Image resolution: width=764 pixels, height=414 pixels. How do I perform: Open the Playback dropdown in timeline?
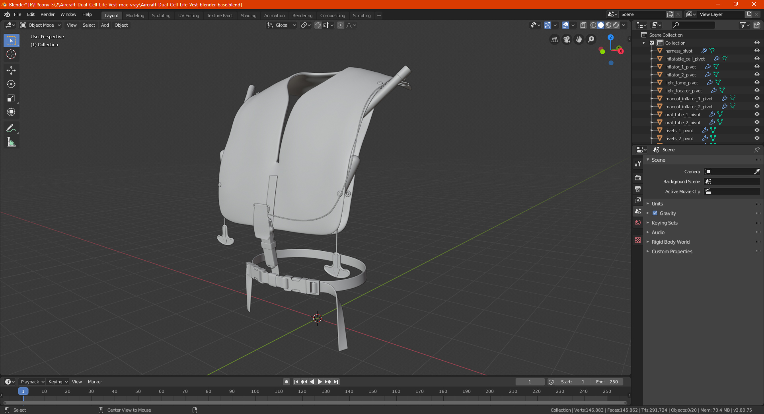click(32, 382)
